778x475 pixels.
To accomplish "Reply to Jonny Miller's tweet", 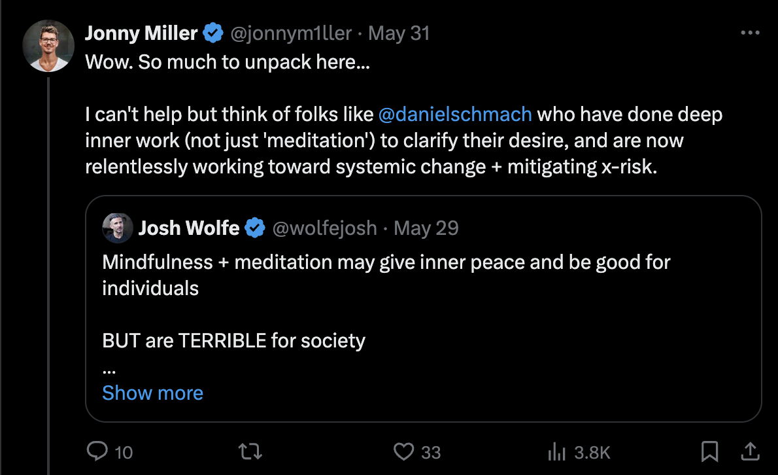I will (x=97, y=451).
